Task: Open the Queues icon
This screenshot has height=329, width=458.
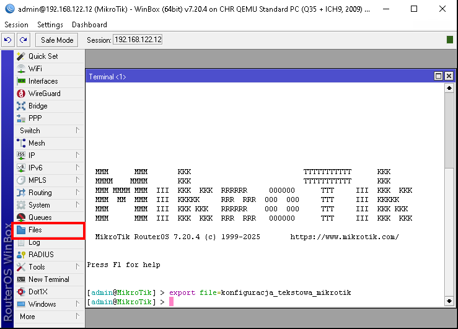Action: pos(21,217)
